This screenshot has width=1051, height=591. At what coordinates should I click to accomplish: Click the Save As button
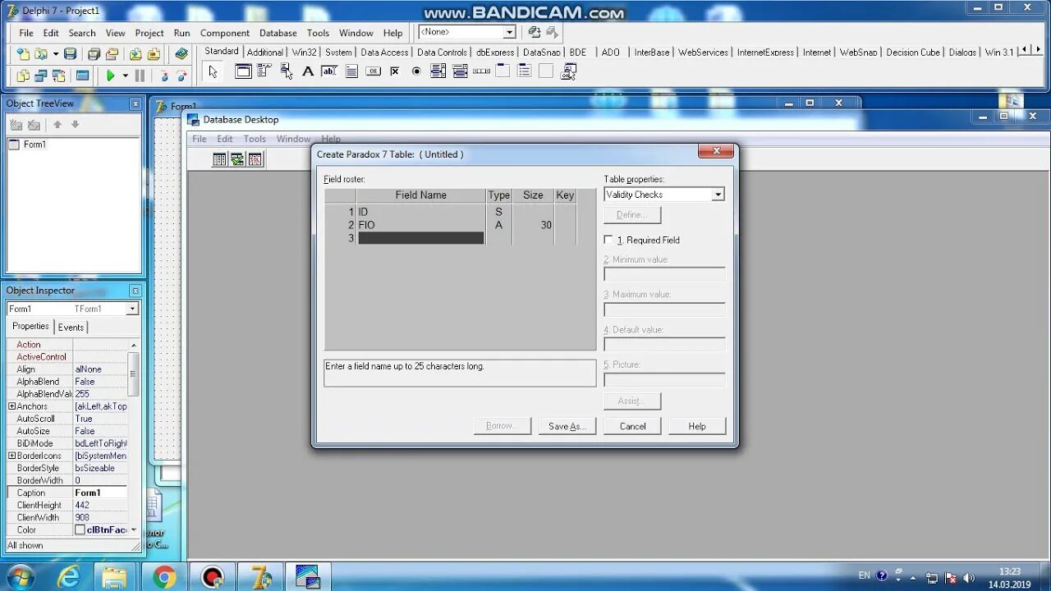[x=567, y=426]
